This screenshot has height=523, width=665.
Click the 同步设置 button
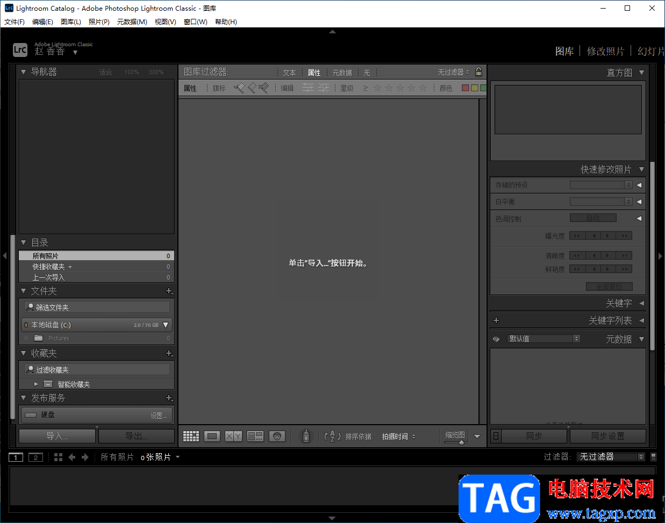point(608,436)
